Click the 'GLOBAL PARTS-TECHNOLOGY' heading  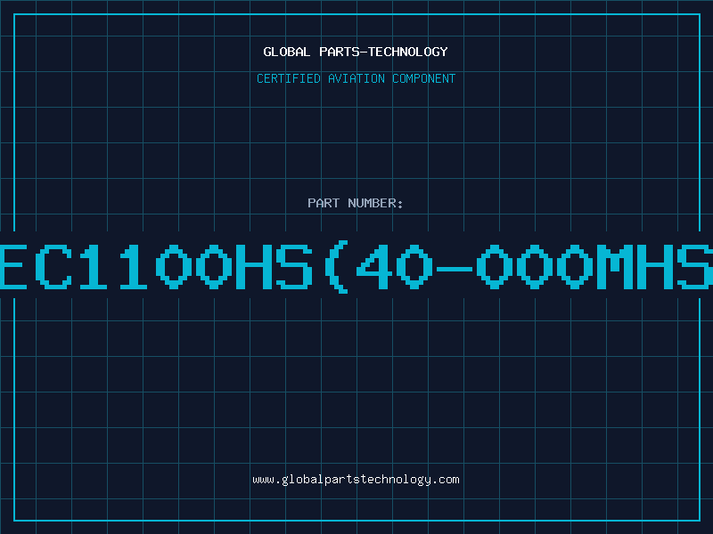[x=356, y=52]
